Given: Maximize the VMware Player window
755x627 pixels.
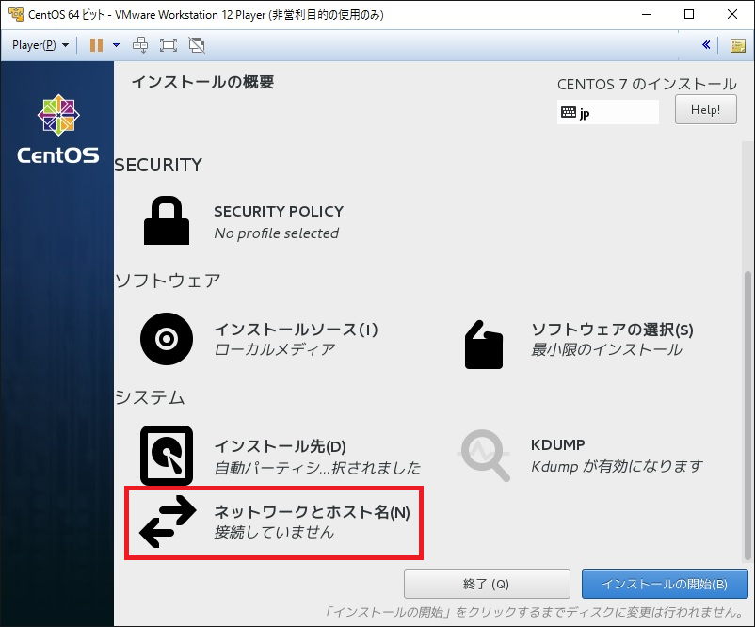Looking at the screenshot, I should (689, 14).
